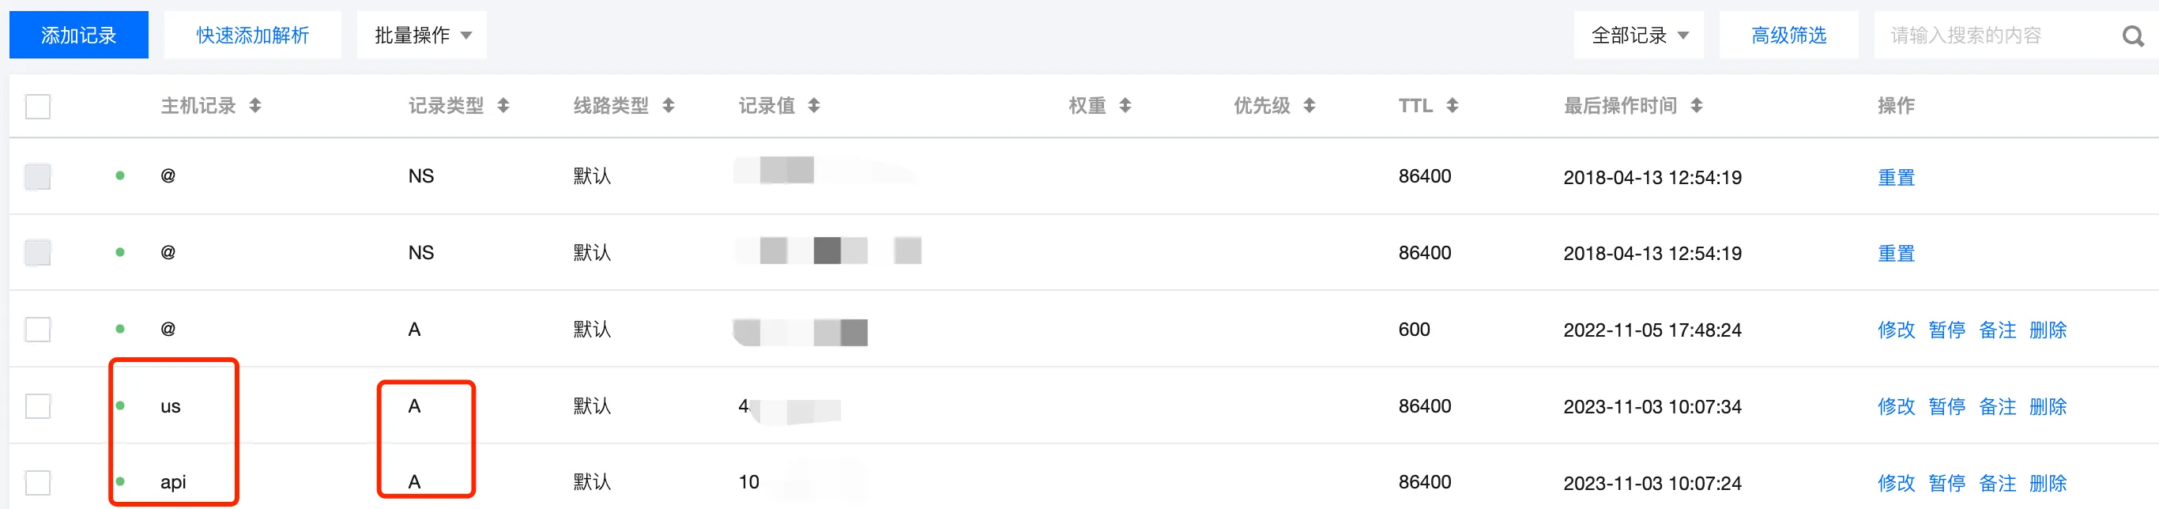Sort by 权重 column arrows
This screenshot has height=509, width=2159.
click(1125, 106)
